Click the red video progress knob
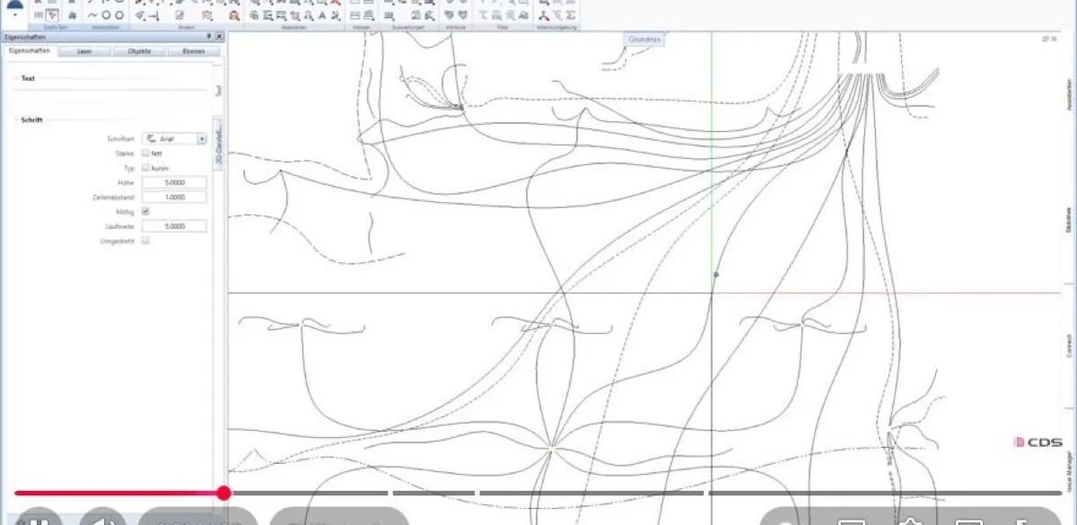This screenshot has height=525, width=1077. pos(224,492)
